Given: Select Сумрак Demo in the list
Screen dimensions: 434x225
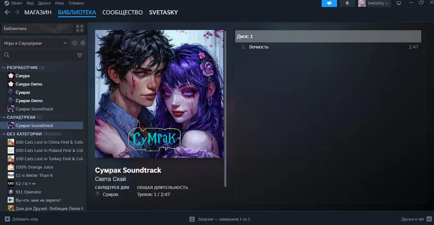Looking at the screenshot, I should click(29, 100).
